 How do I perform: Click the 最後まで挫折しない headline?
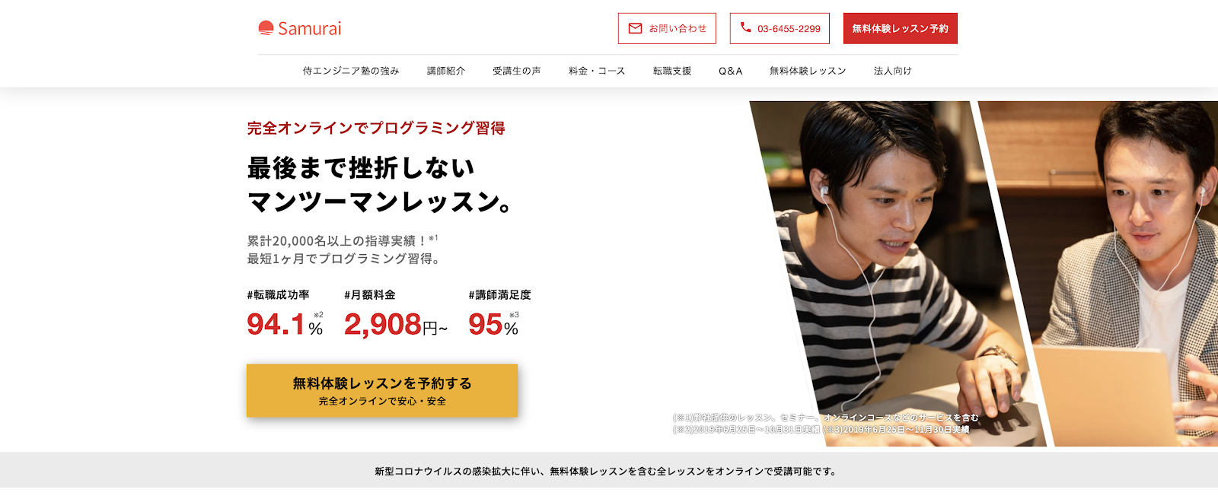tap(361, 168)
